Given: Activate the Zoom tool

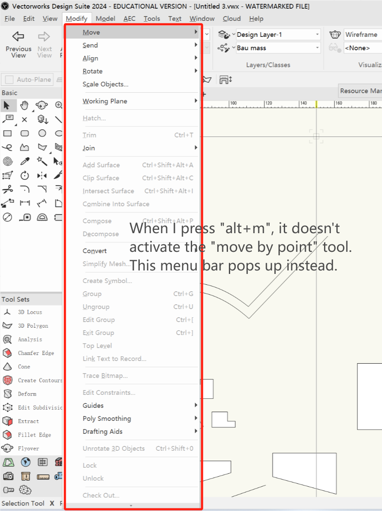Looking at the screenshot, I should click(x=58, y=105).
